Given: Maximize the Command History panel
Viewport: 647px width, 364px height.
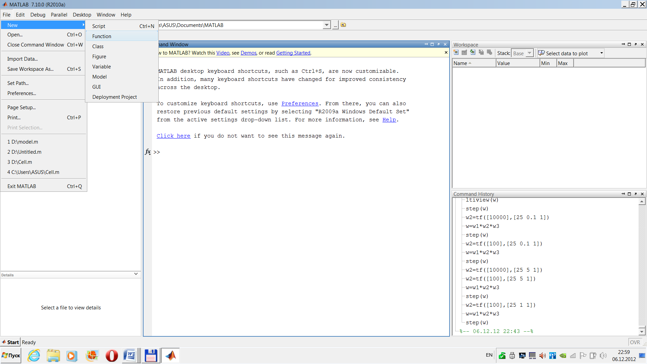Looking at the screenshot, I should 629,194.
